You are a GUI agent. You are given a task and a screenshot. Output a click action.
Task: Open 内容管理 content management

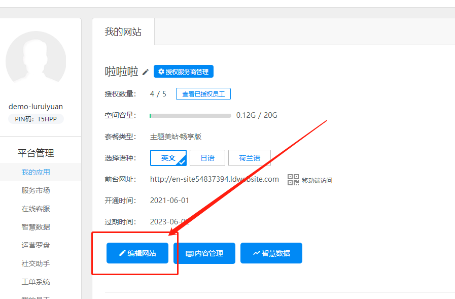[204, 253]
